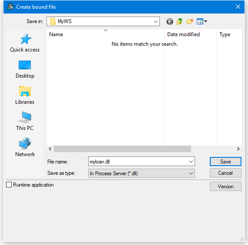Click the Save button

[225, 162]
